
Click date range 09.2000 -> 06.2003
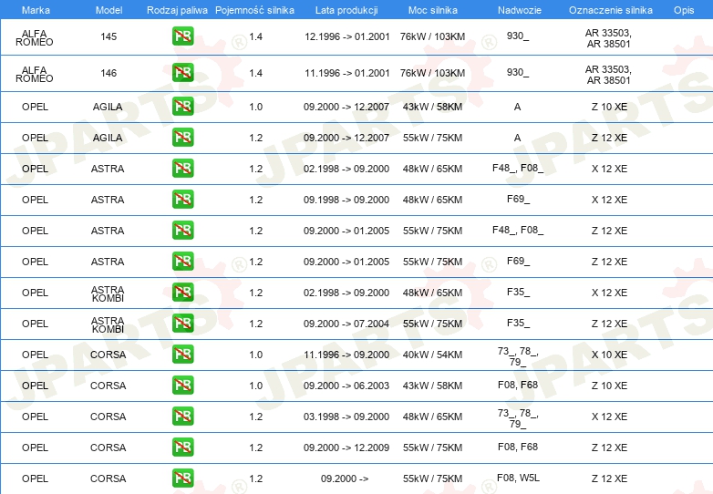pos(346,386)
